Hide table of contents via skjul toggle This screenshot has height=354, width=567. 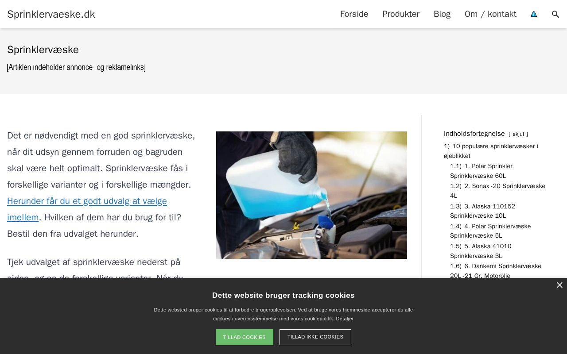518,134
